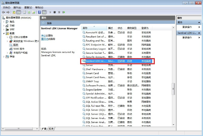This screenshot has width=203, height=136.
Task: Select the 配置 tree node
Action: (12, 33)
